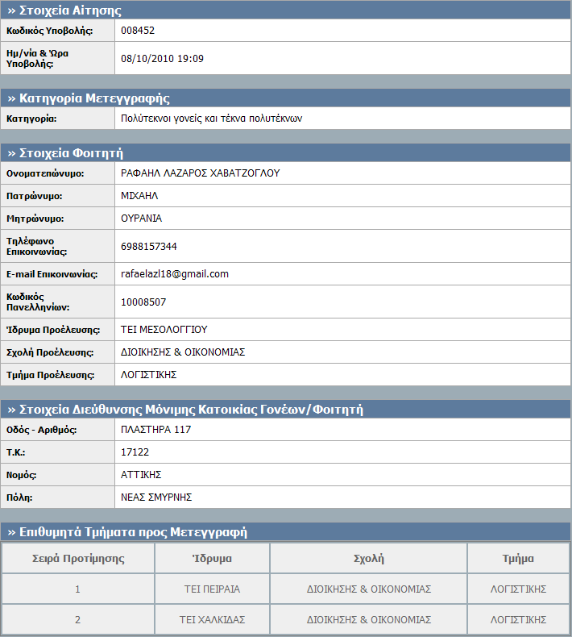Image resolution: width=572 pixels, height=637 pixels.
Task: Select preference order cell 2
Action: coord(78,619)
